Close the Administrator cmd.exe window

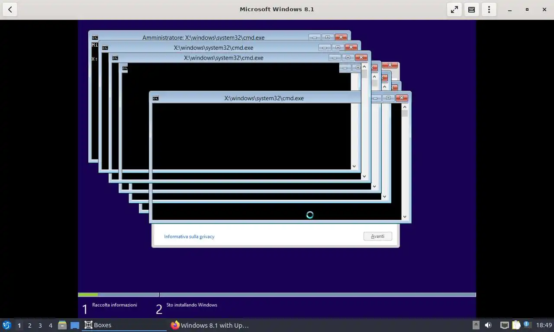pos(341,37)
